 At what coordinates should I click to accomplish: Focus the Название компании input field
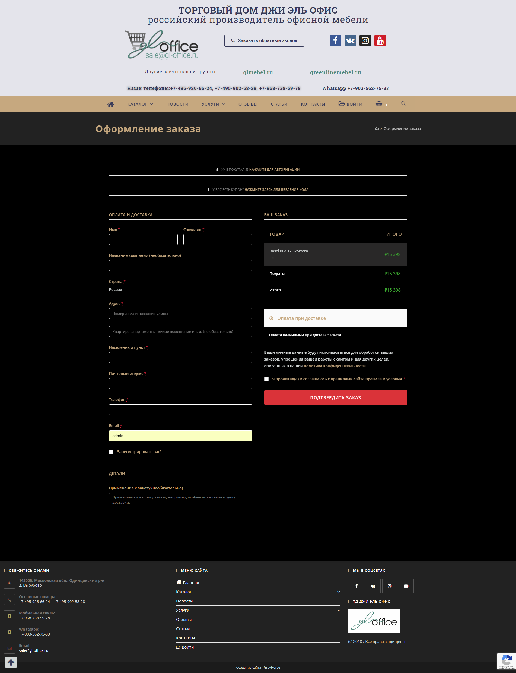point(181,266)
